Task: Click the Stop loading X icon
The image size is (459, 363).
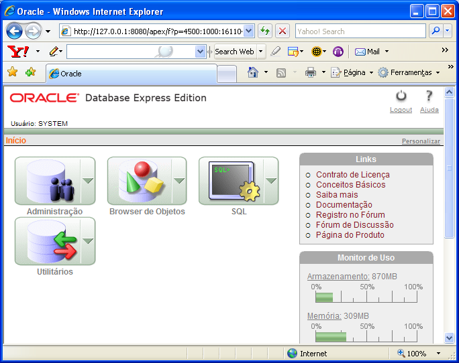Action: coord(283,31)
